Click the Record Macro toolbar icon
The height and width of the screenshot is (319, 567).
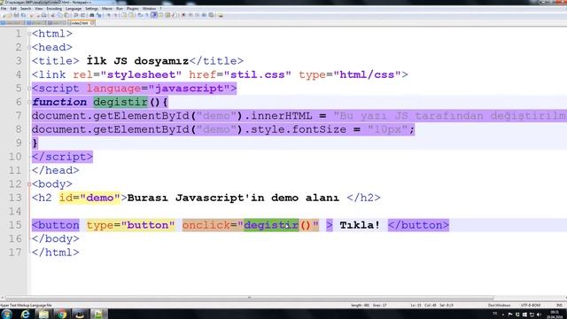183,15
